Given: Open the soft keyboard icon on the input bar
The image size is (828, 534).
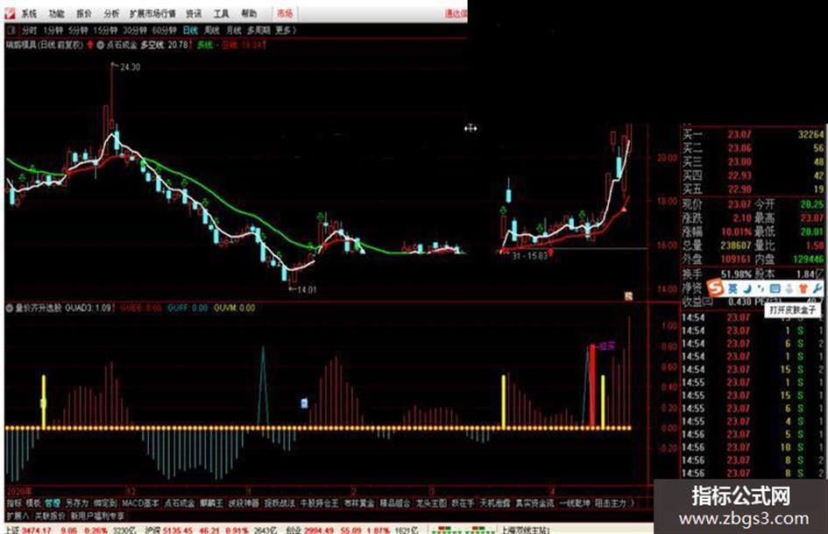Looking at the screenshot, I should 775,288.
